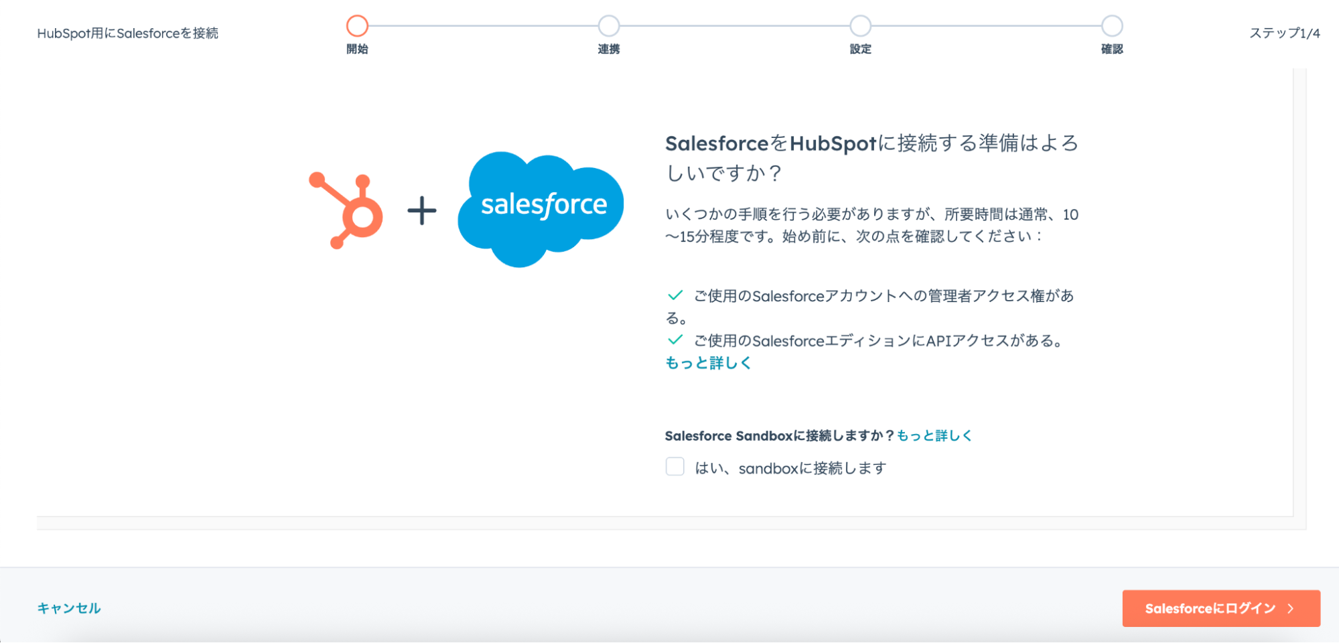Select the 開始 step circle
The image size is (1339, 643).
(x=357, y=26)
